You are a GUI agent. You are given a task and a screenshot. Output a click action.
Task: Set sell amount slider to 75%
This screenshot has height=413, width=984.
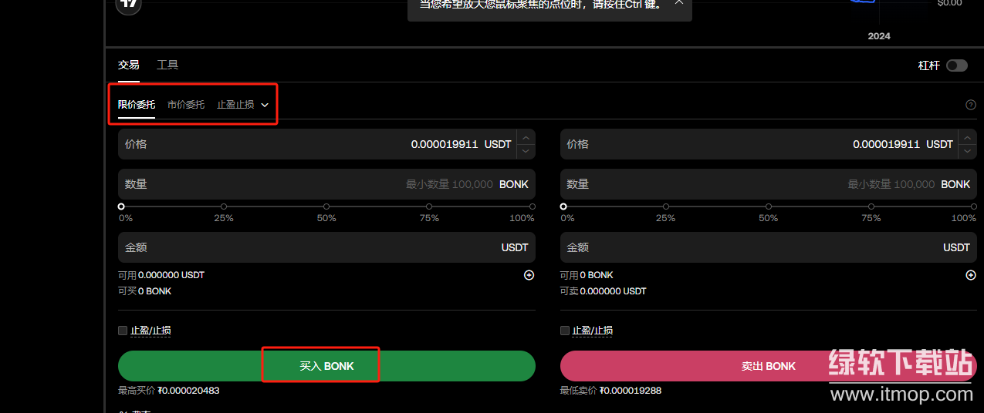[871, 206]
